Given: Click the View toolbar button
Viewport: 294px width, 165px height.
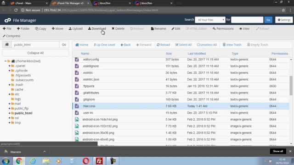Looking at the screenshot, I should pyautogui.click(x=244, y=28).
